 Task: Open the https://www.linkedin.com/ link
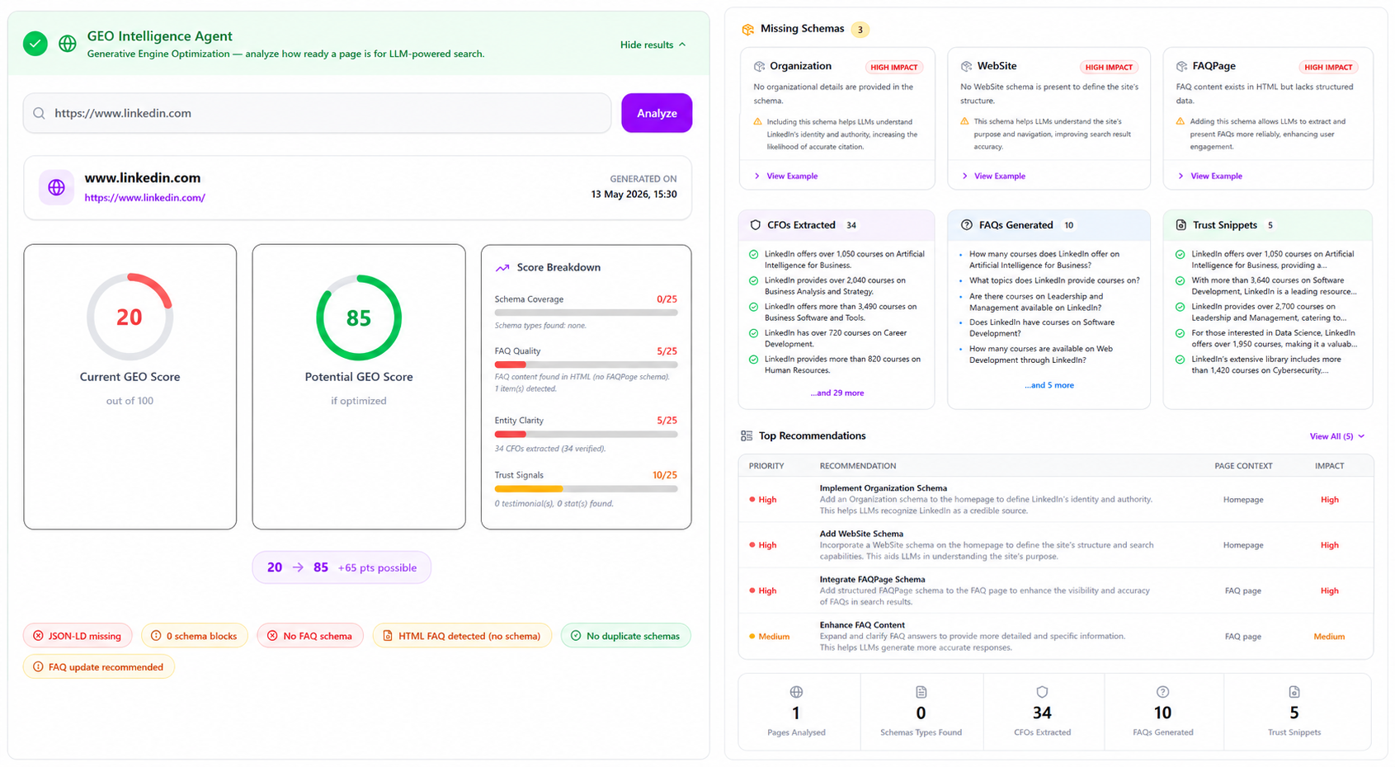[145, 198]
